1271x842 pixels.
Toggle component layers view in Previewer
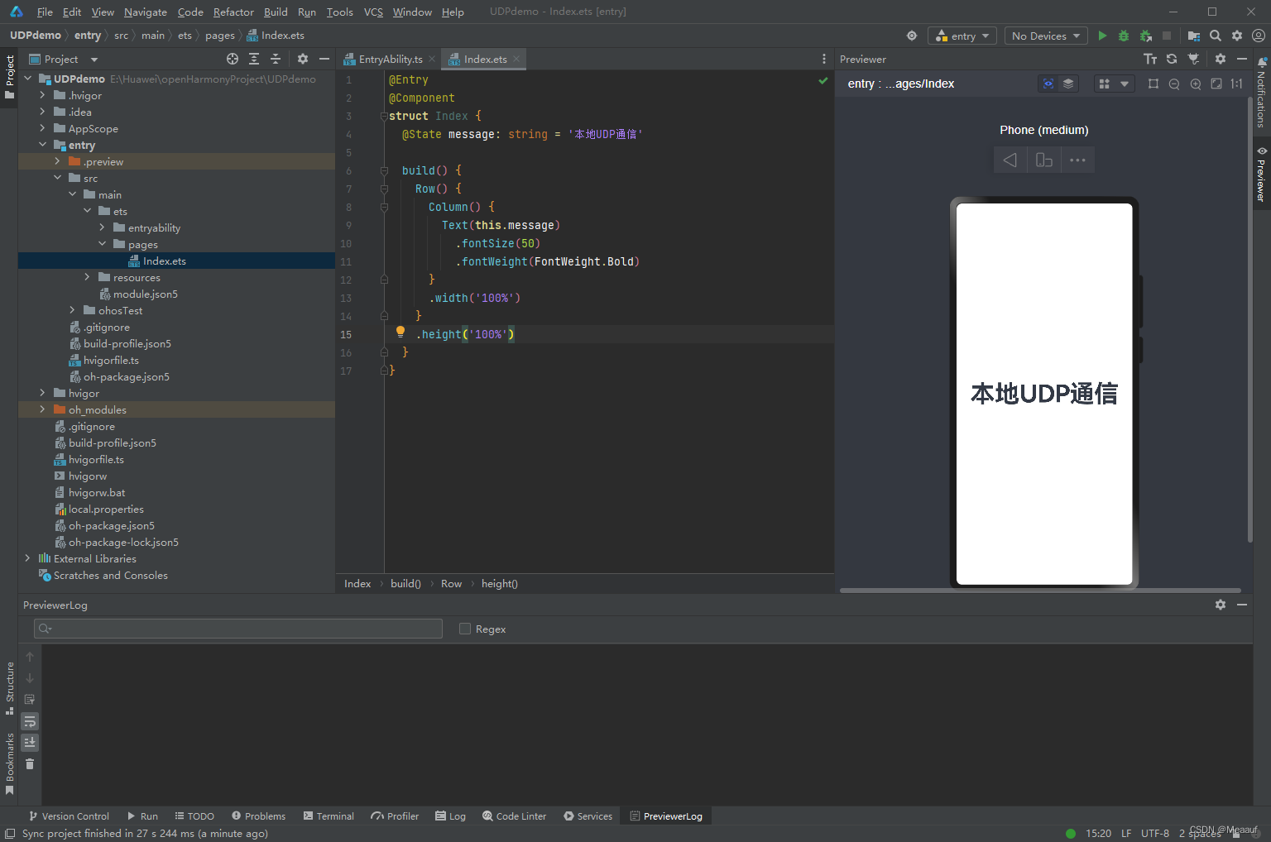coord(1068,84)
